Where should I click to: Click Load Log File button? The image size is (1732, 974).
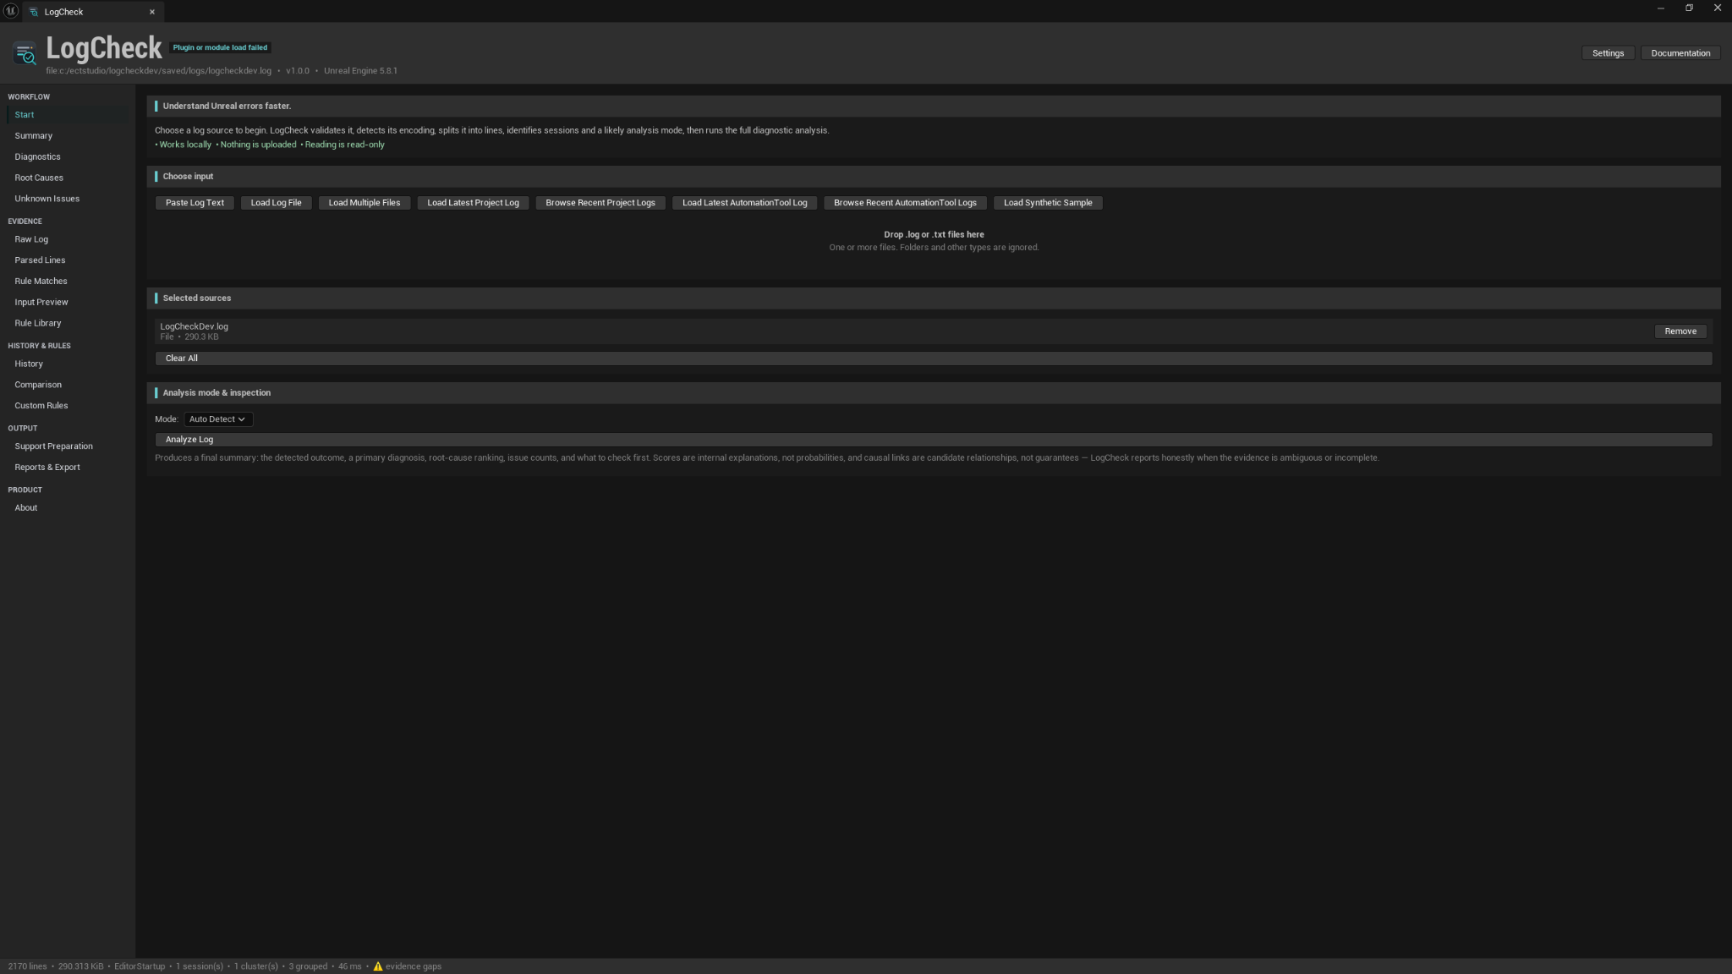pyautogui.click(x=276, y=203)
